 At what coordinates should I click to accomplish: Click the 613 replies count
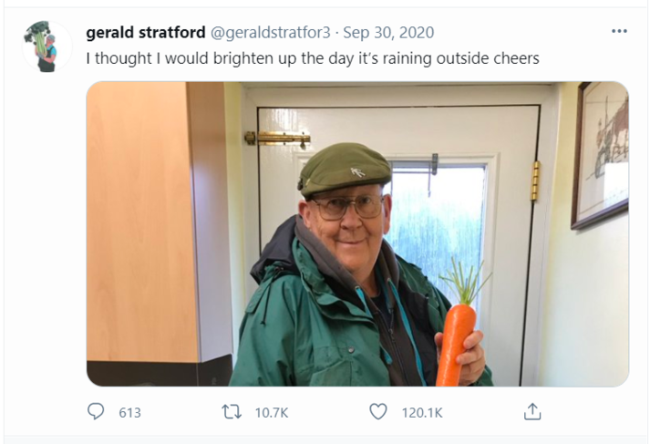(129, 413)
